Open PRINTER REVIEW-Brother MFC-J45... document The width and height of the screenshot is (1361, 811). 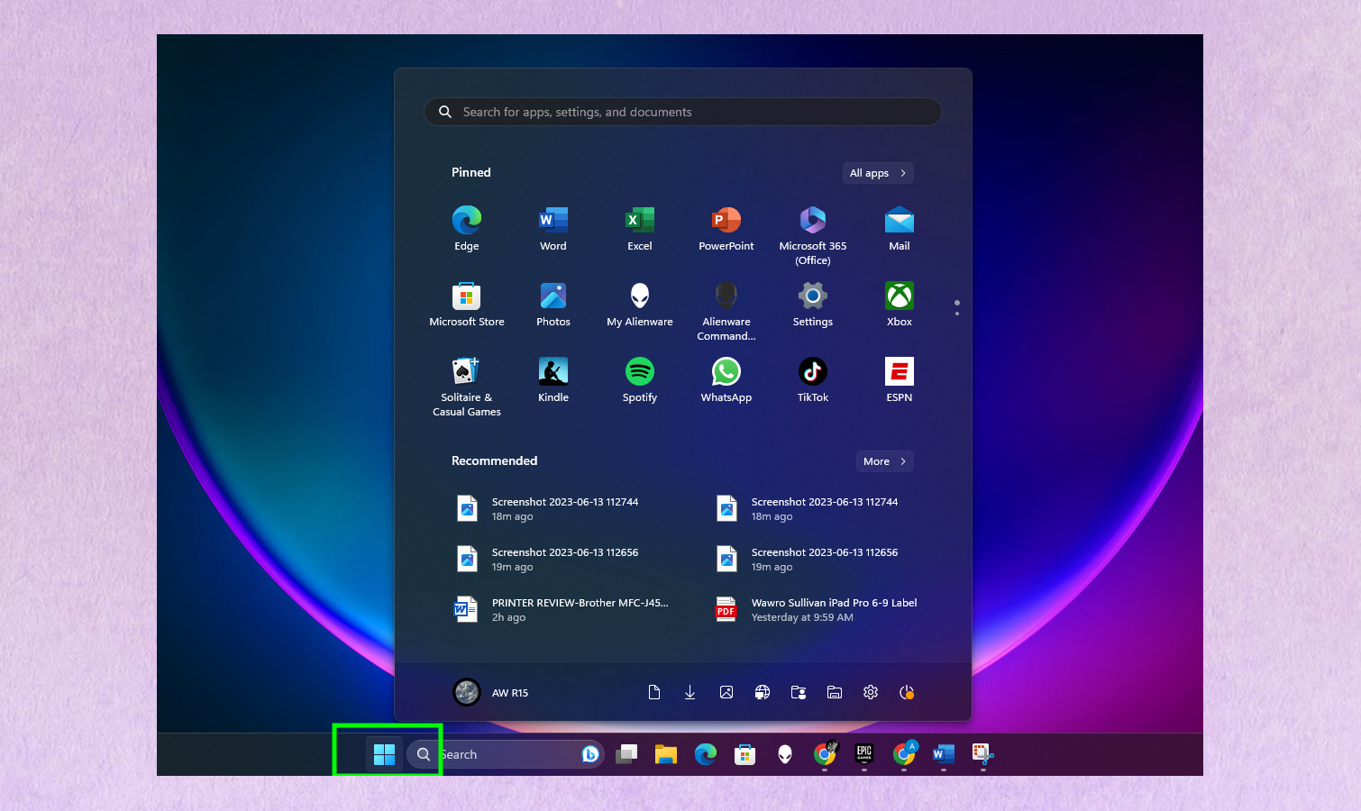click(561, 610)
